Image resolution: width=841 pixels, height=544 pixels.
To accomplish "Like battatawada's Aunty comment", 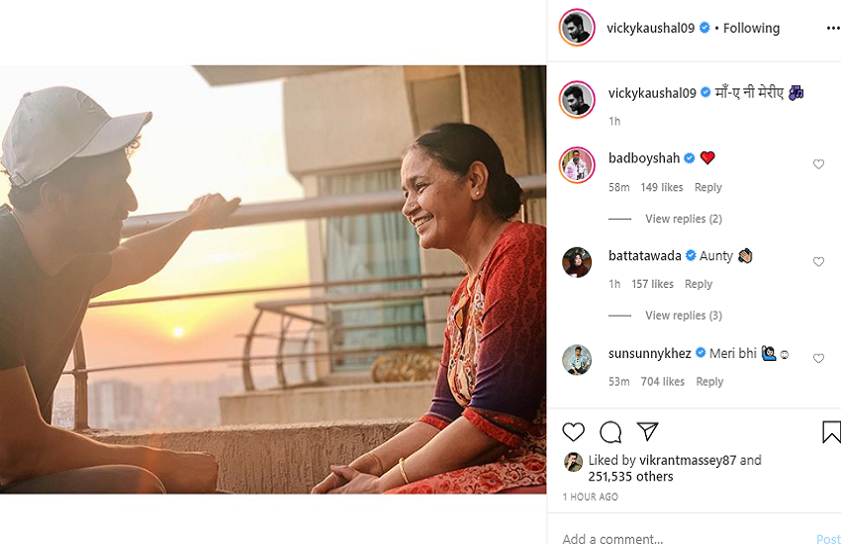I will pyautogui.click(x=818, y=262).
